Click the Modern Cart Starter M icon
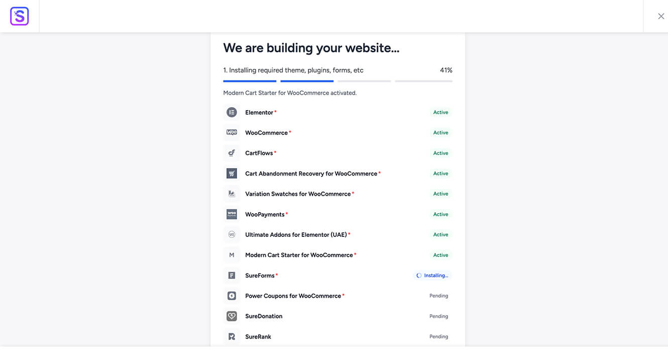 (232, 255)
